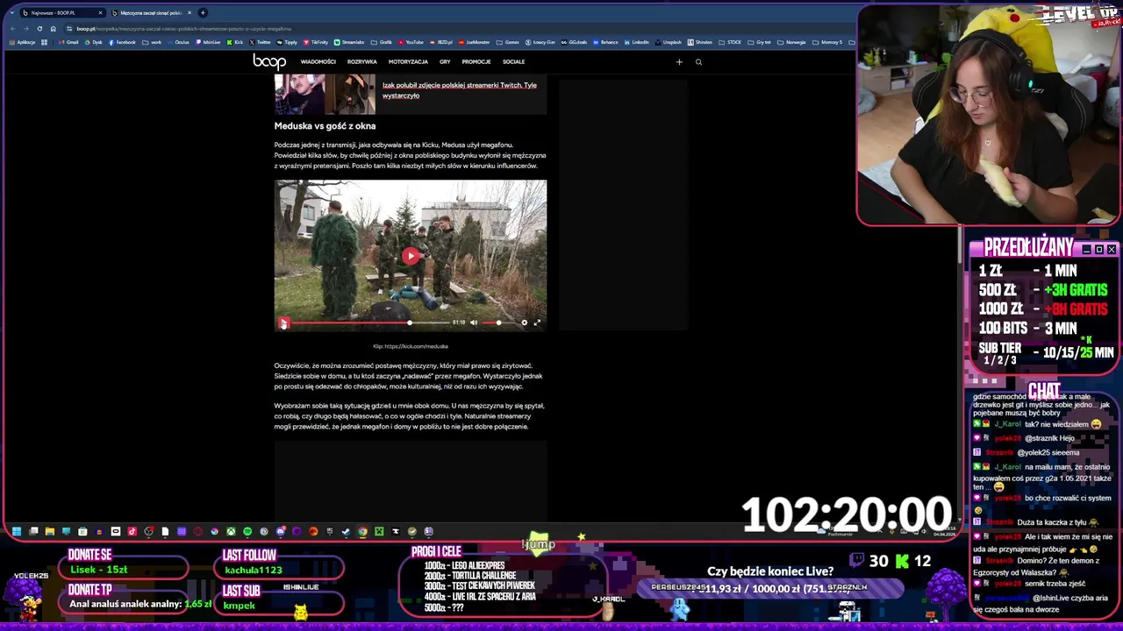Image resolution: width=1123 pixels, height=631 pixels.
Task: Open Minecraft from the taskbar
Action: pyautogui.click(x=379, y=531)
